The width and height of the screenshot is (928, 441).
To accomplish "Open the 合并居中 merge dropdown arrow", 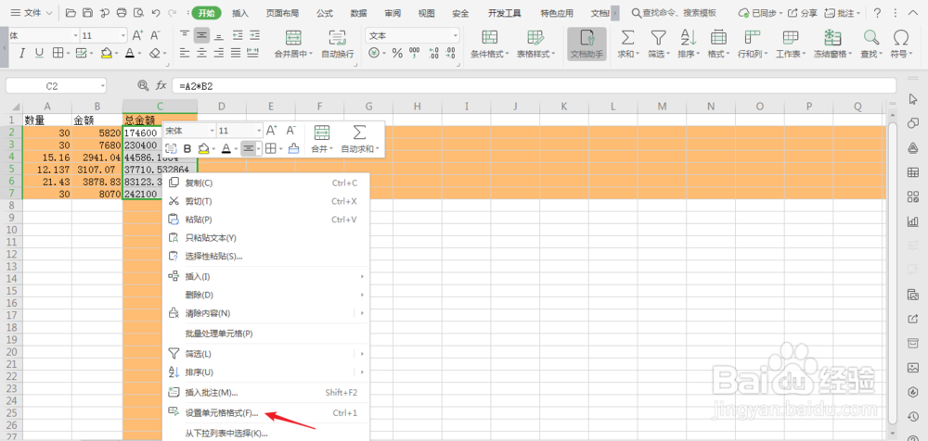I will [311, 54].
